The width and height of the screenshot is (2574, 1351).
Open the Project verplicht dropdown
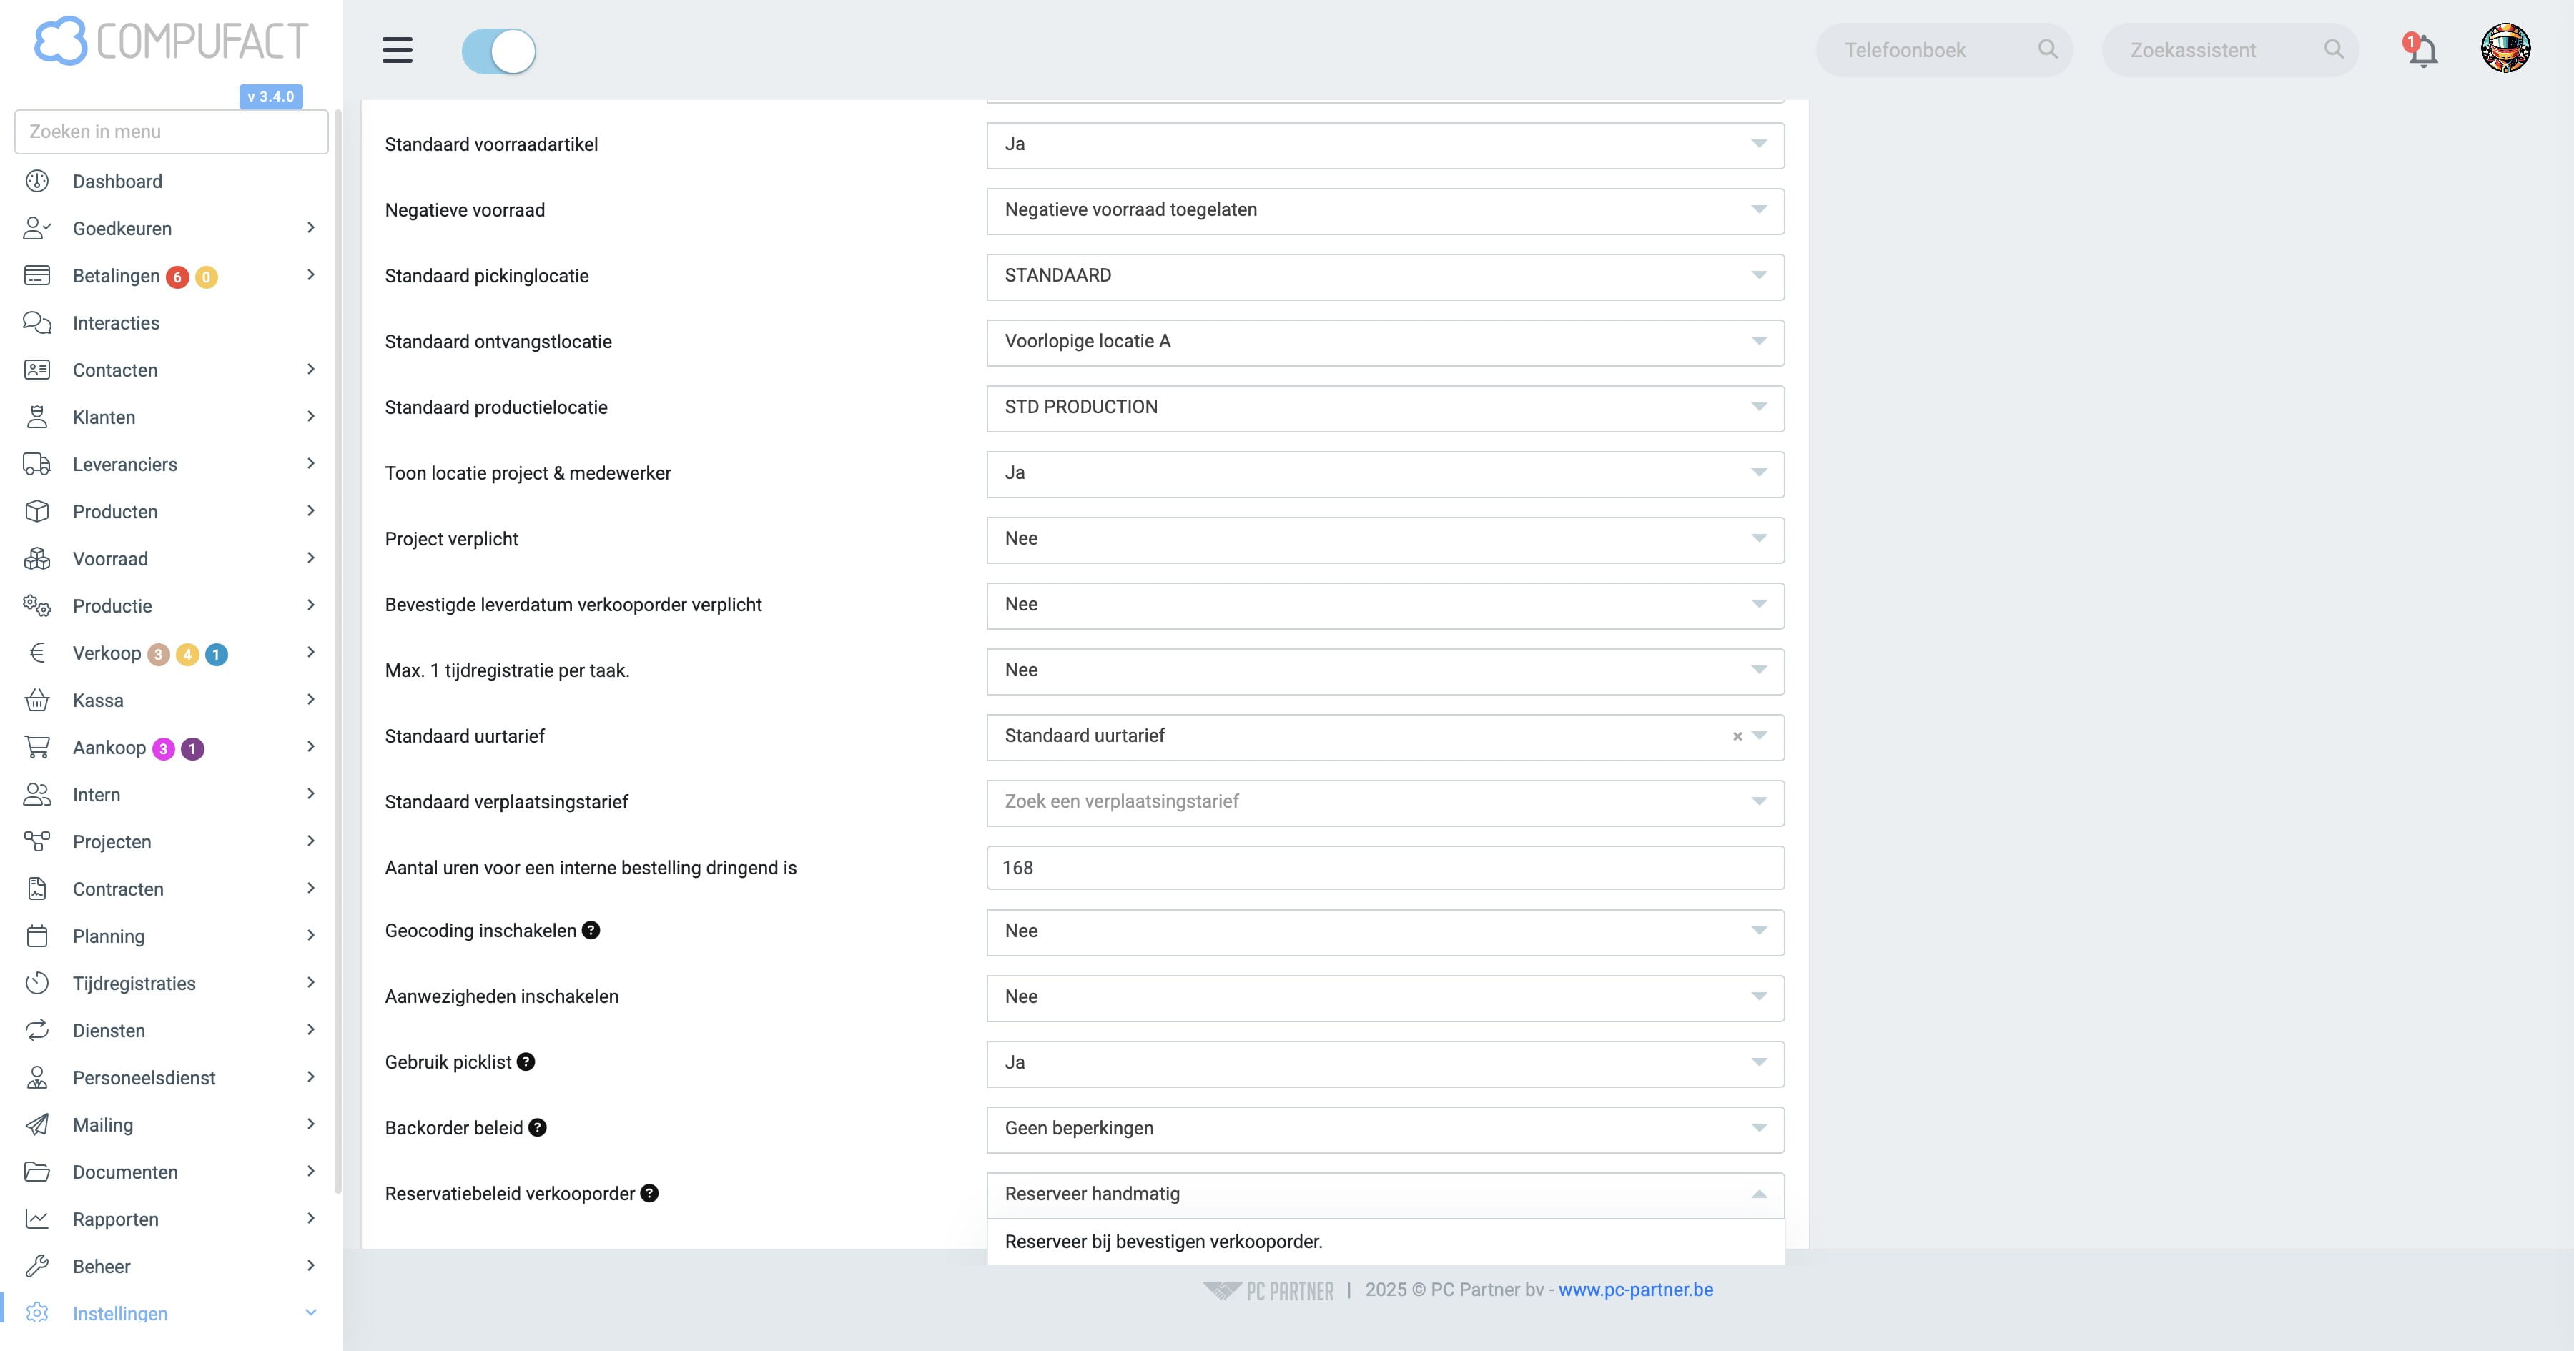1385,540
